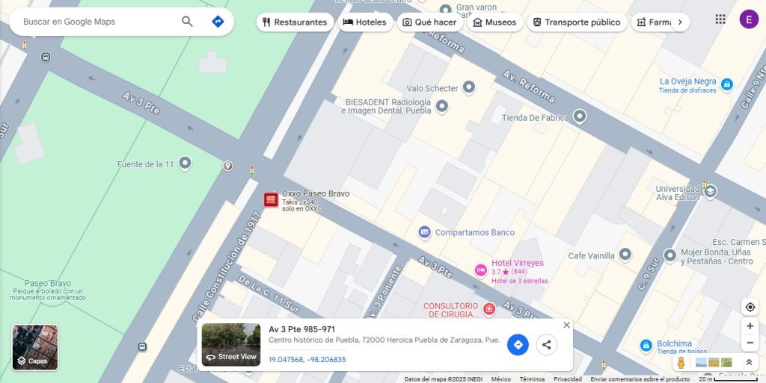Share the Av 3 Pte location
766x383 pixels.
(x=547, y=345)
